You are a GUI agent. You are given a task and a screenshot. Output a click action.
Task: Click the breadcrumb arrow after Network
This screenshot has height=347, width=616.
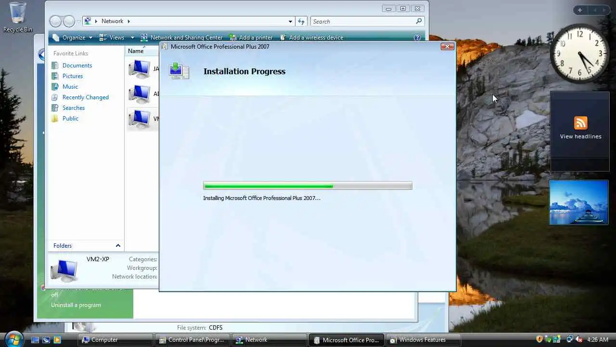click(x=129, y=21)
